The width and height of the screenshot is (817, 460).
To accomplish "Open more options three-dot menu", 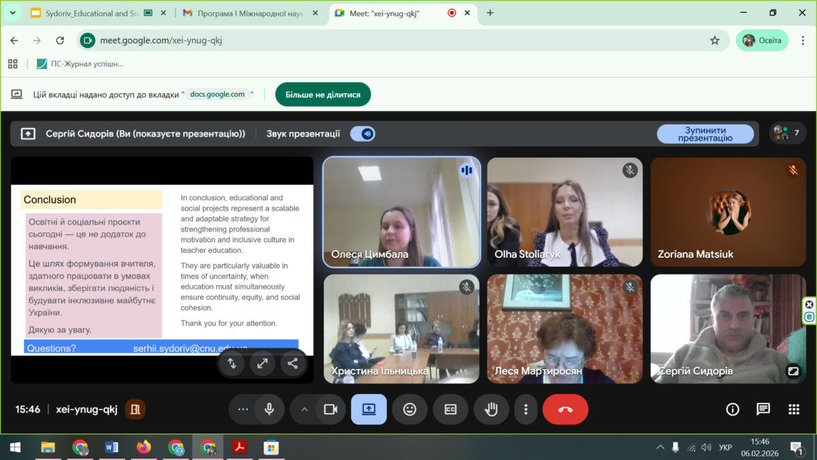I will click(526, 409).
